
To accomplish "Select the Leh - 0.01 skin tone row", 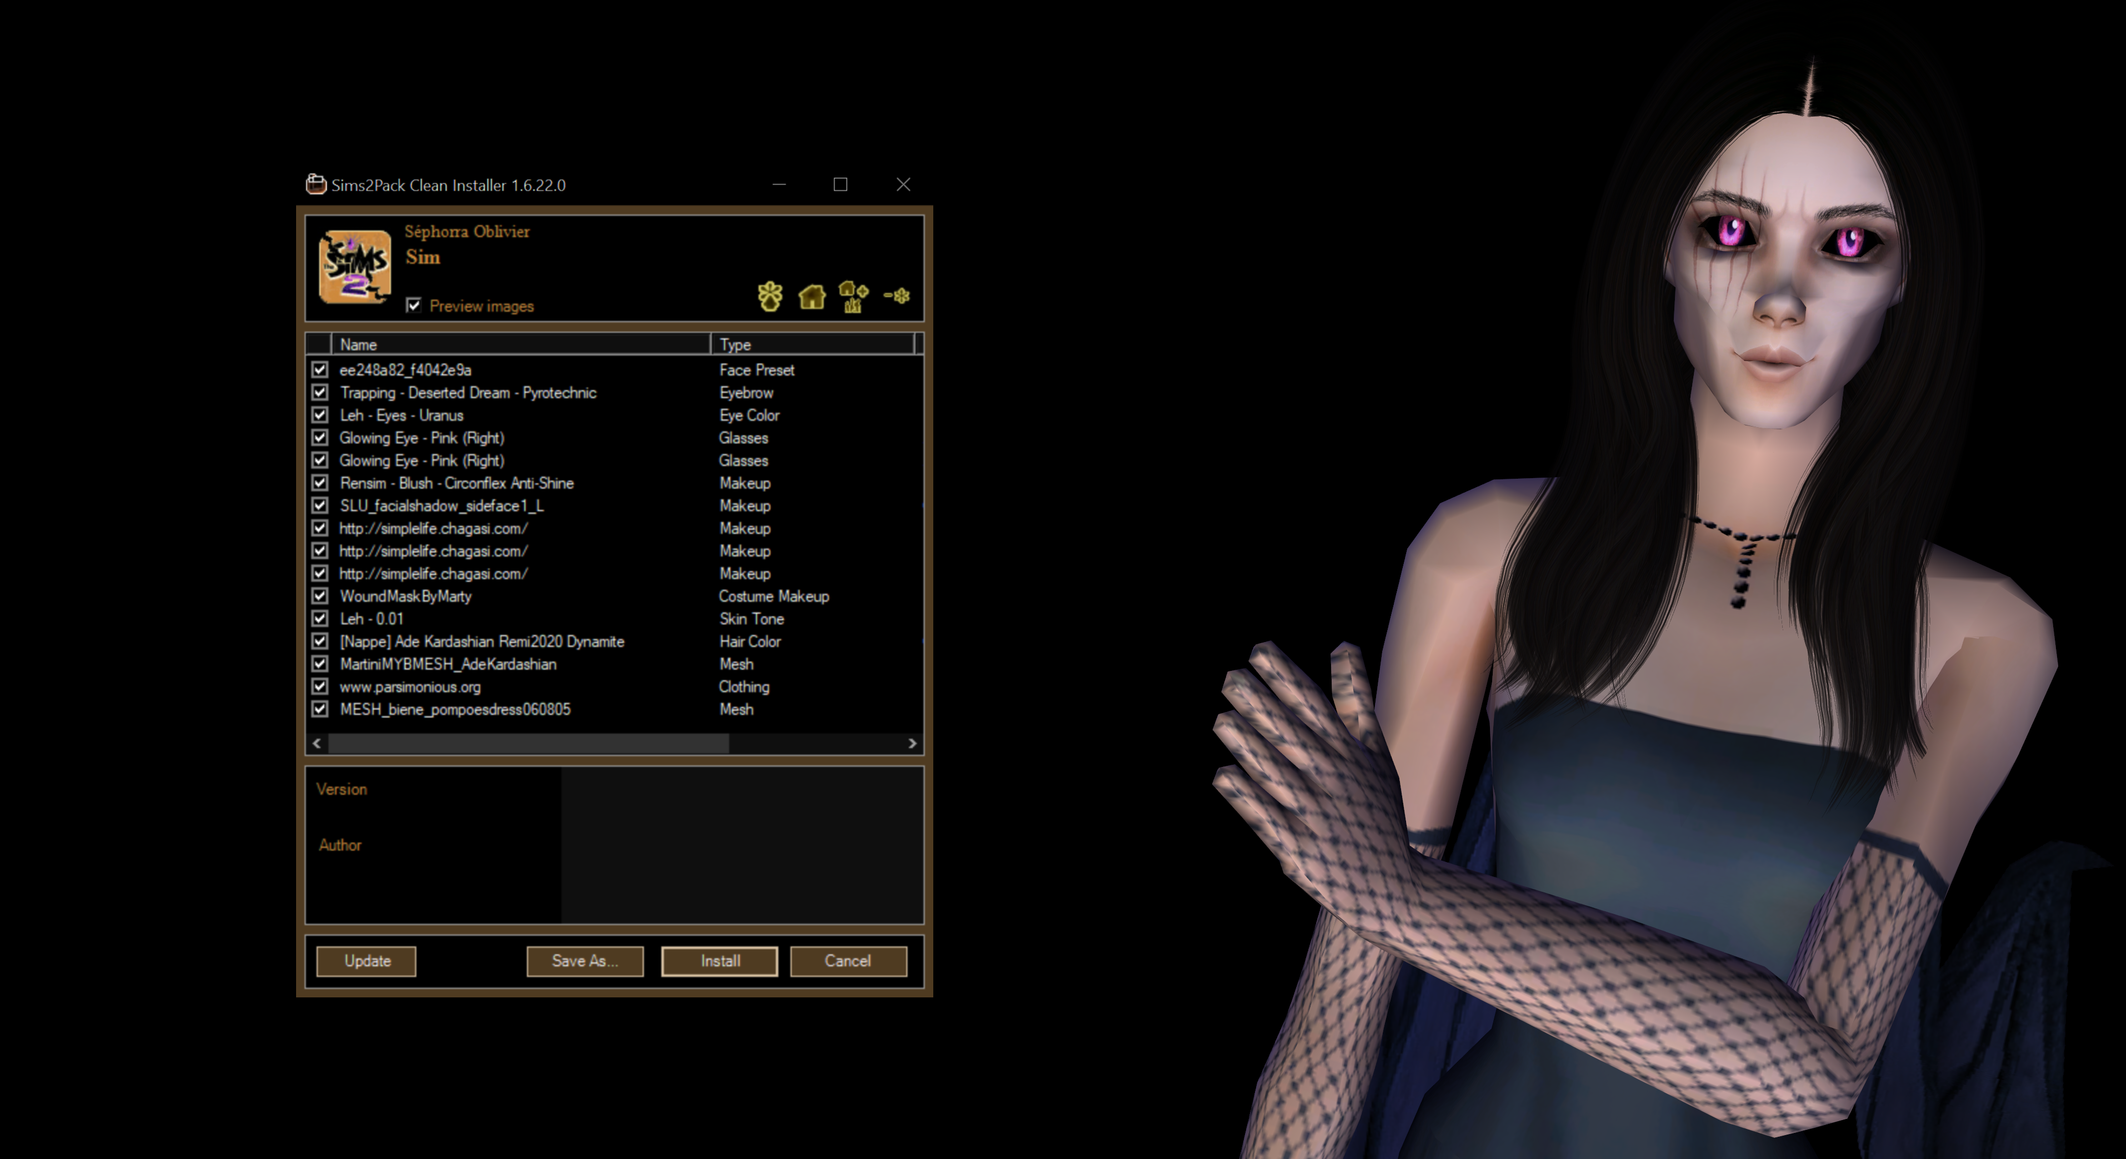I will click(x=372, y=619).
